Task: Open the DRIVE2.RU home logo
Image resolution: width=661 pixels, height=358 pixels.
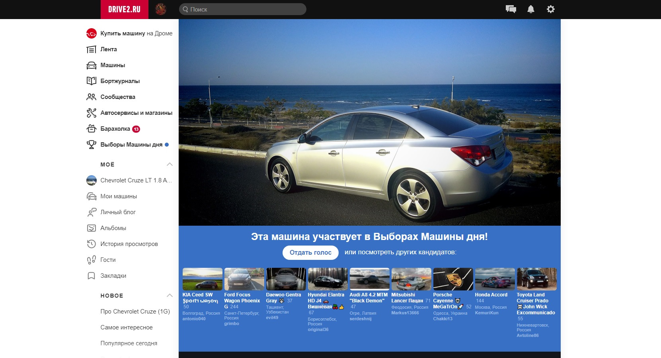Action: click(x=124, y=9)
